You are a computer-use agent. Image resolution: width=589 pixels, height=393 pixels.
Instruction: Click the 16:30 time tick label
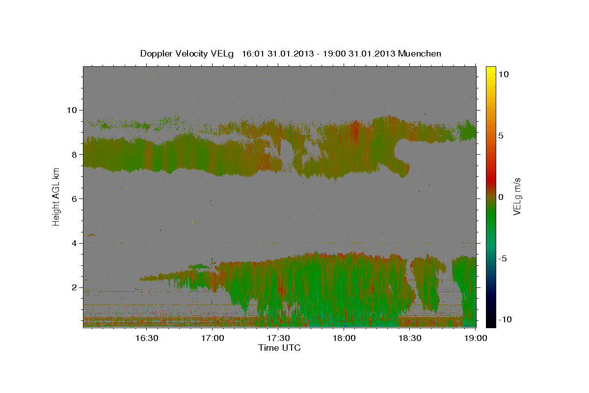click(x=147, y=338)
